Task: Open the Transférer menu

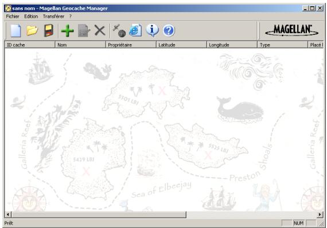Action: click(53, 17)
